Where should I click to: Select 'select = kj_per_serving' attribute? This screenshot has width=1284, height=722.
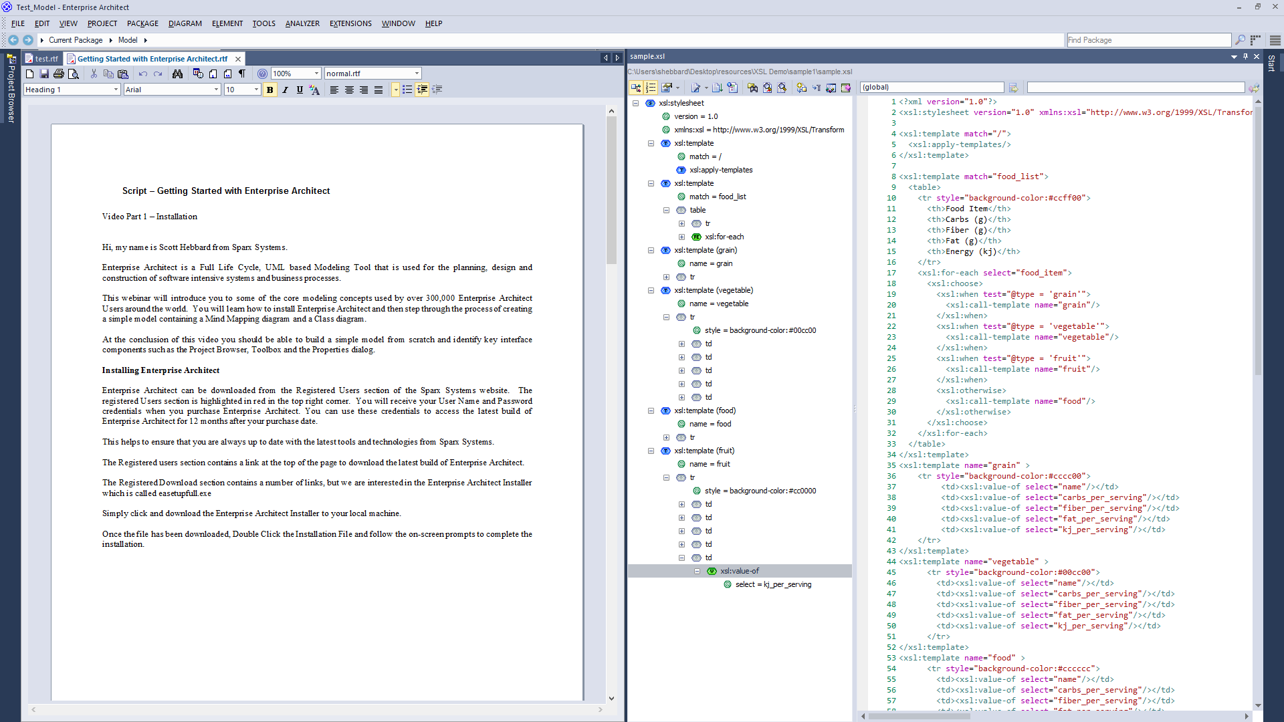[x=773, y=584]
